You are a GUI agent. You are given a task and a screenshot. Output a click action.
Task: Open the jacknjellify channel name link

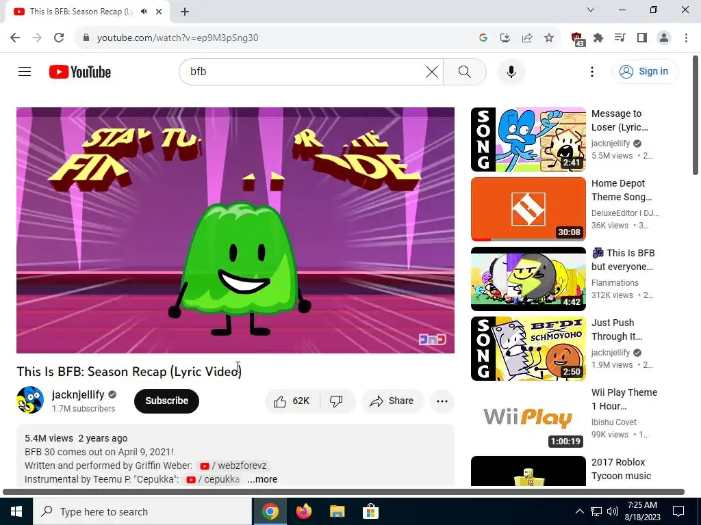(x=78, y=394)
